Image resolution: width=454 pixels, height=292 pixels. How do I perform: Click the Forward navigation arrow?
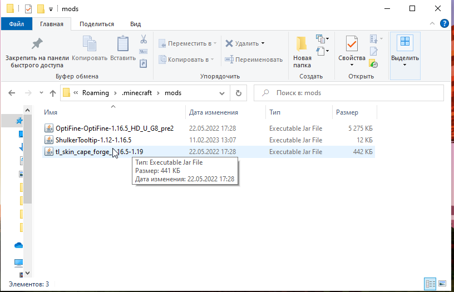point(28,93)
